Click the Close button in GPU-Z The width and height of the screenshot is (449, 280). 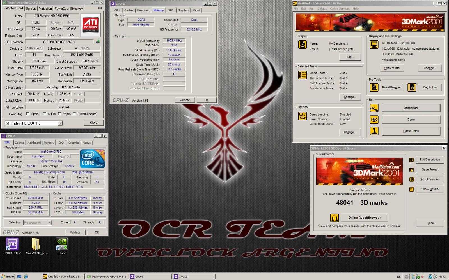pyautogui.click(x=93, y=123)
